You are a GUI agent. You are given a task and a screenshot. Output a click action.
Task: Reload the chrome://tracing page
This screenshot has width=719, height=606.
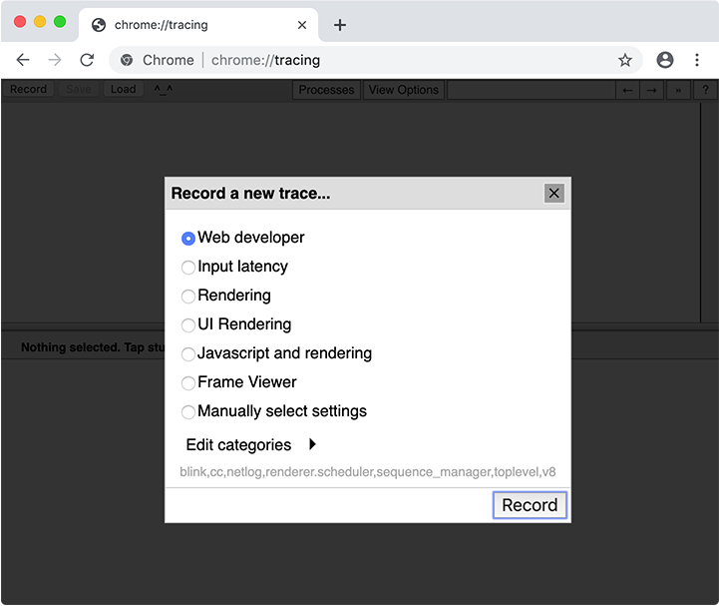click(x=87, y=60)
